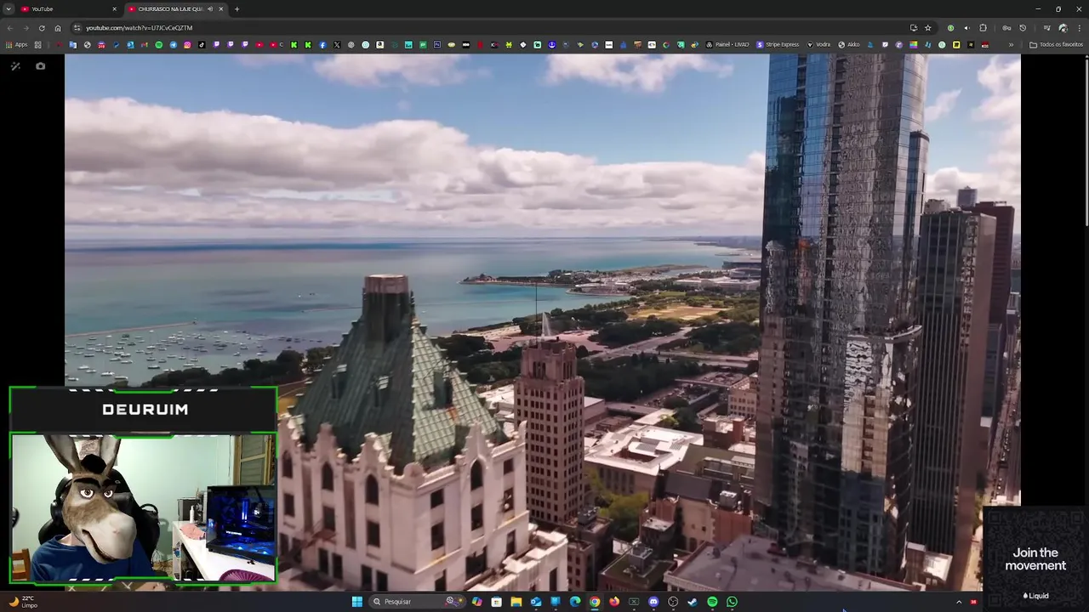1089x612 pixels.
Task: Open the Vodra bookmark
Action: (818, 44)
